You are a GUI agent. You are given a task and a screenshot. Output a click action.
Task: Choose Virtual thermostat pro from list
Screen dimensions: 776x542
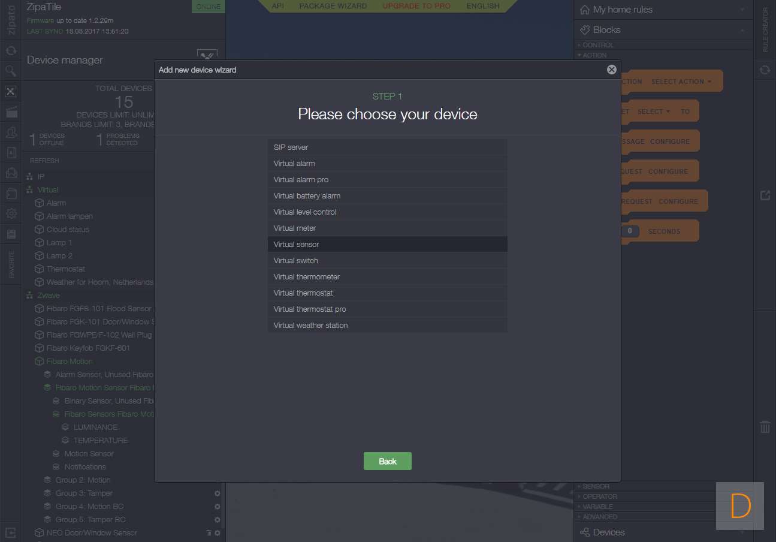pyautogui.click(x=388, y=309)
